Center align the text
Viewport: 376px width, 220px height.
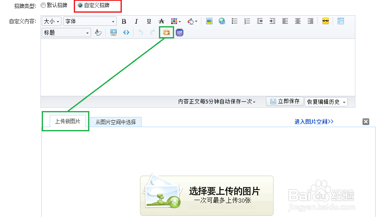tap(298, 22)
